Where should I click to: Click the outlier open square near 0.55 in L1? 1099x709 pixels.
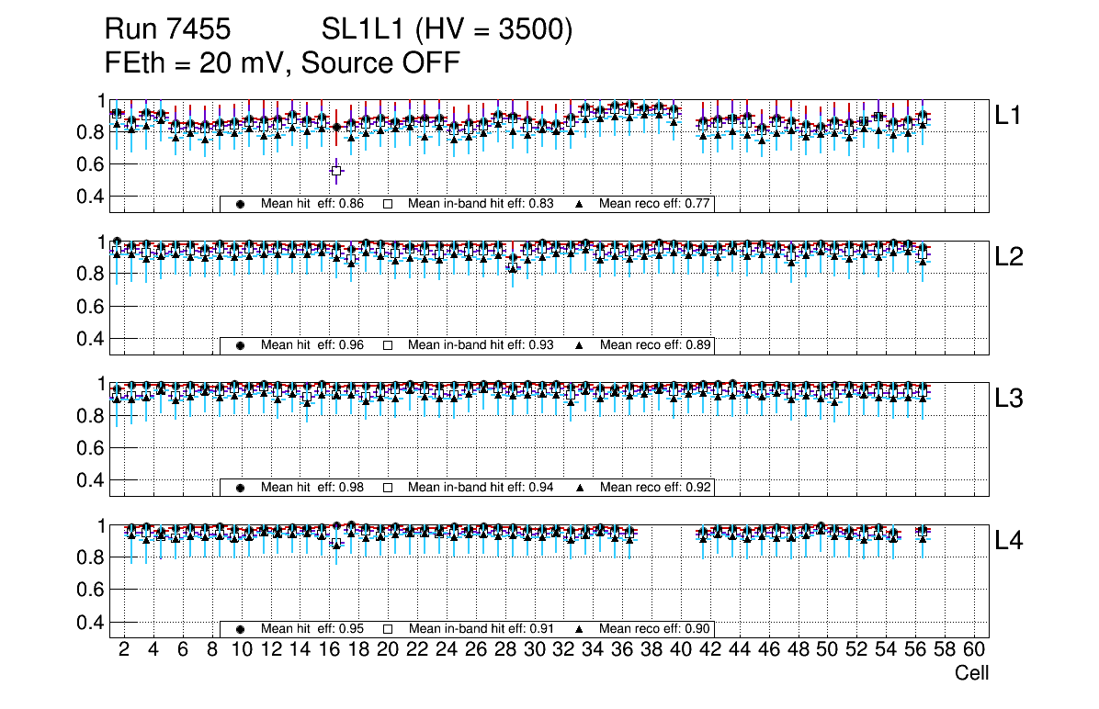point(336,171)
